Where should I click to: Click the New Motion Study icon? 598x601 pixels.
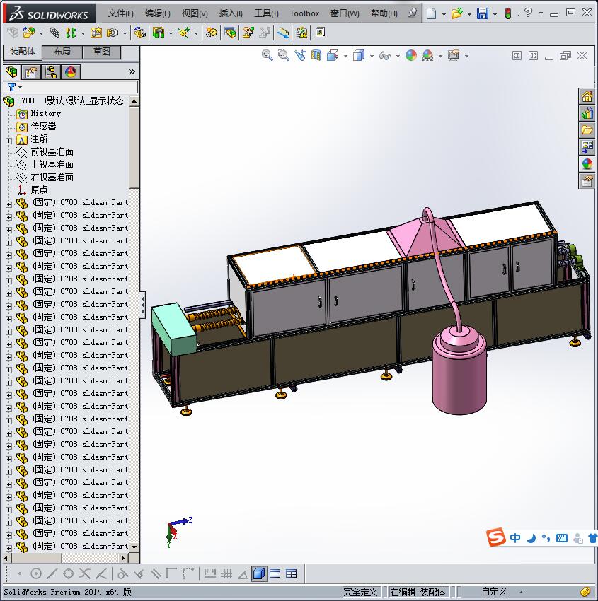coord(211,33)
